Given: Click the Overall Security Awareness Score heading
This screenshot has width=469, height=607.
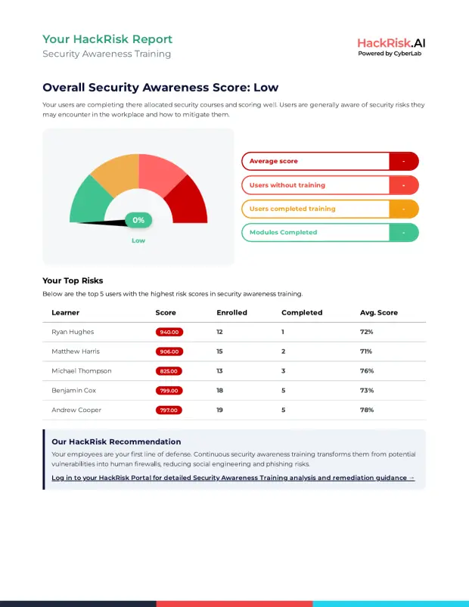Looking at the screenshot, I should (160, 88).
